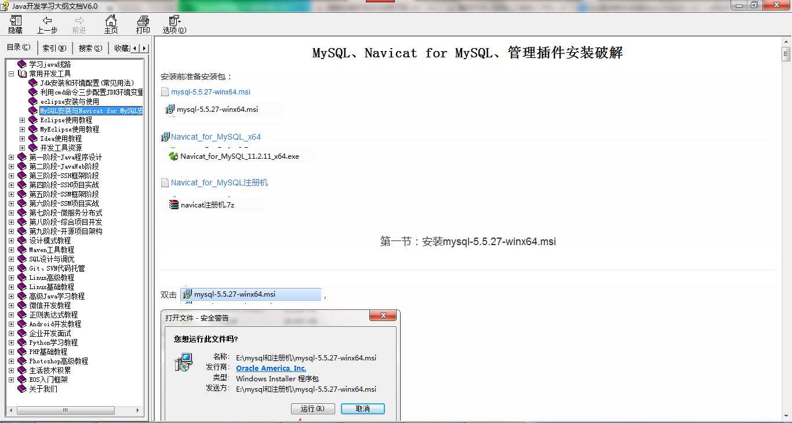
Task: Click the 隐藏 (Hide) toolbar icon
Action: [15, 21]
